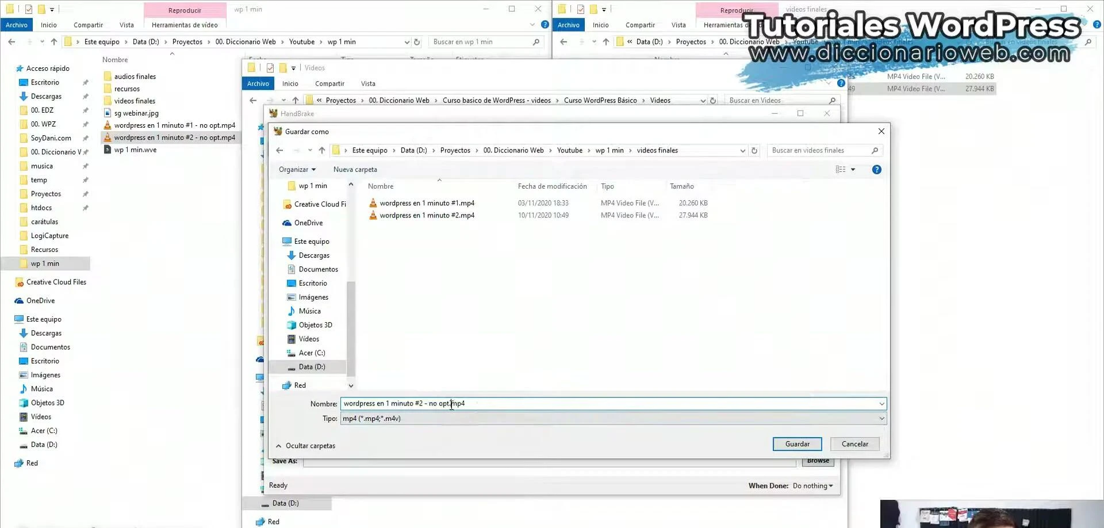Select OneDrive in save dialog tree
Viewport: 1104px width, 528px height.
tap(302, 223)
